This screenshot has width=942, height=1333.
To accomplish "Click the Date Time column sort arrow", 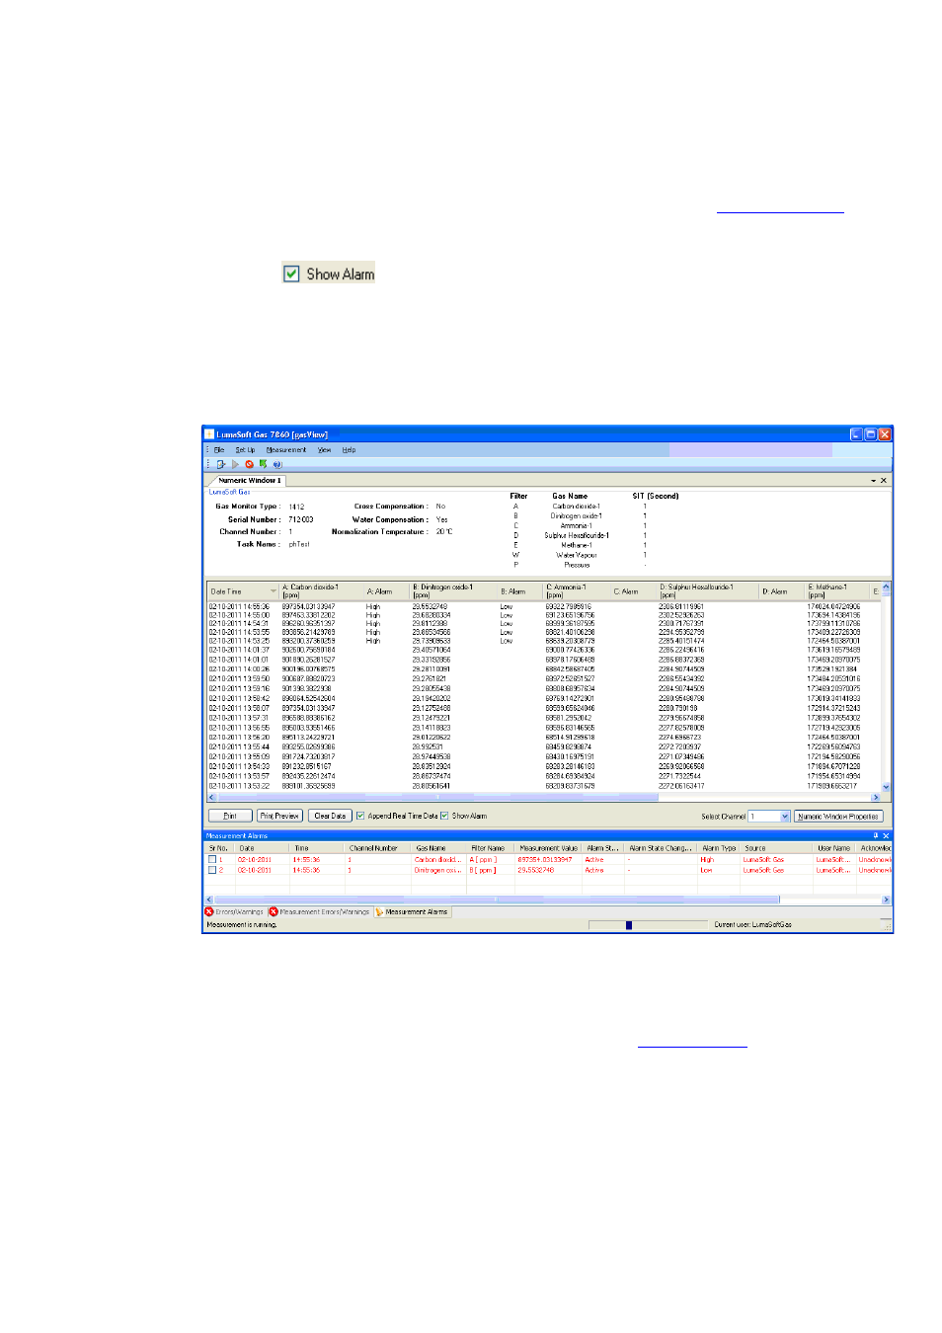I will point(274,591).
